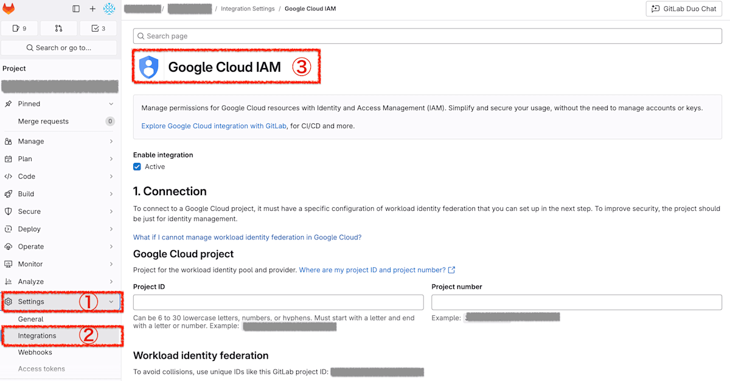Open assigned issues counter showing 9

click(x=19, y=29)
